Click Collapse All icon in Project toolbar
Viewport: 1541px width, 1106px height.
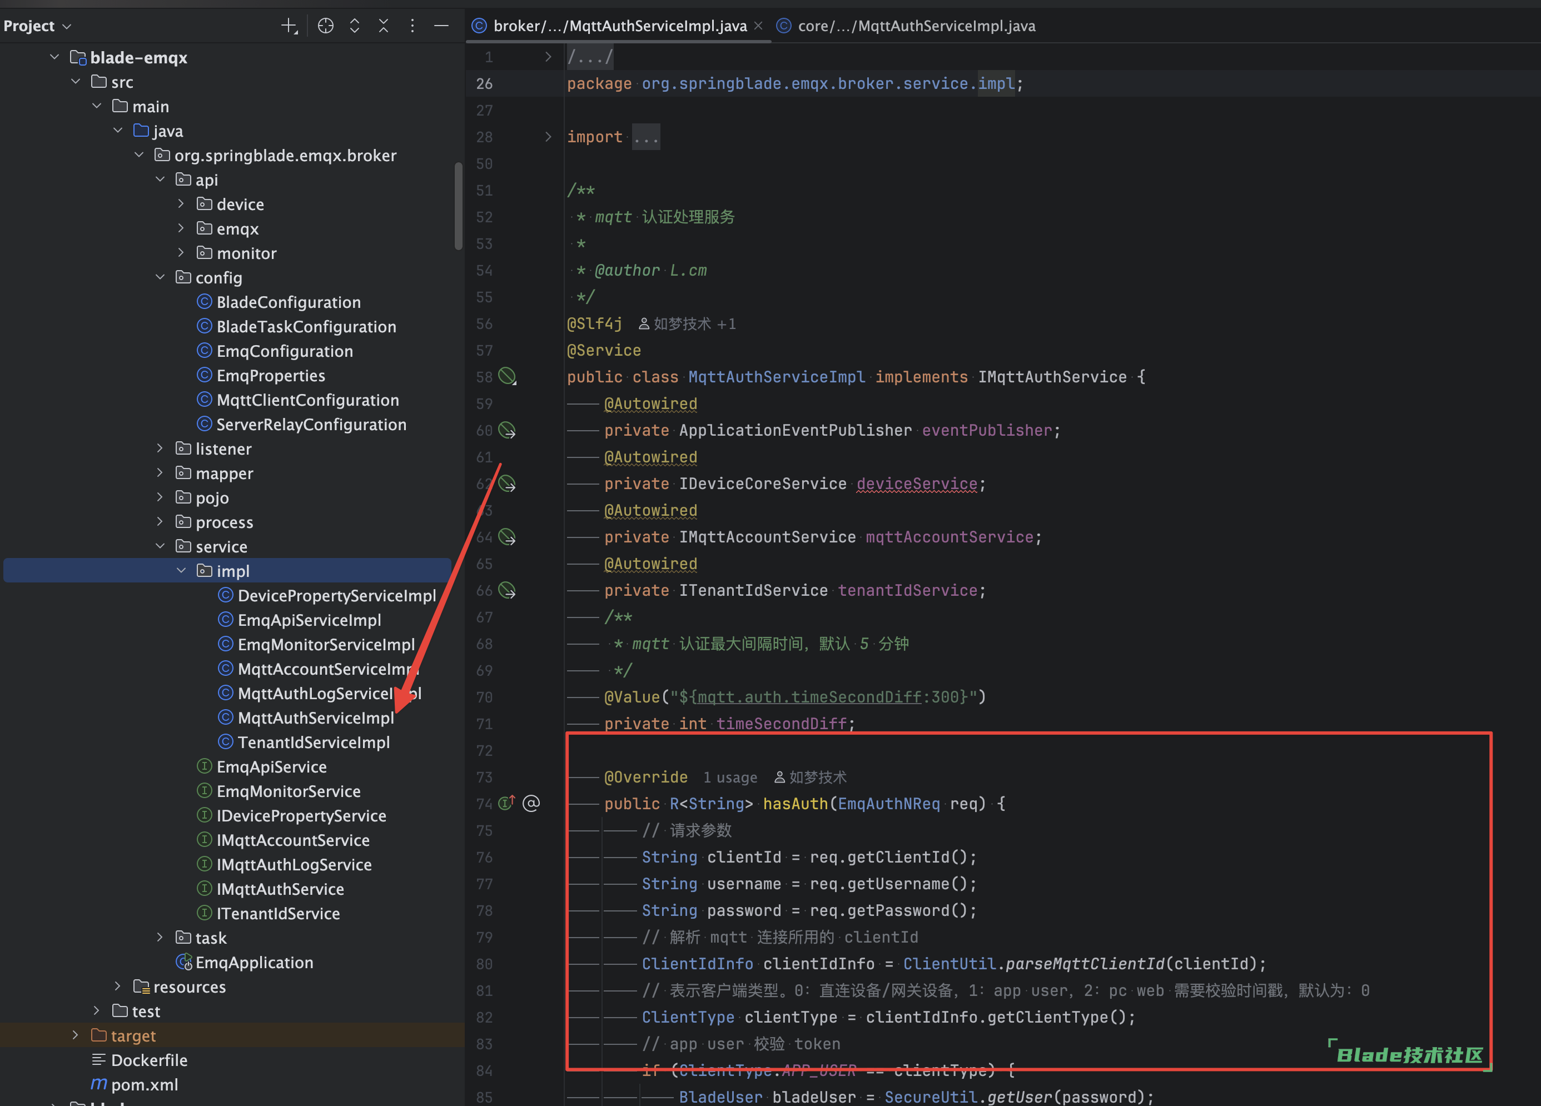click(x=384, y=26)
